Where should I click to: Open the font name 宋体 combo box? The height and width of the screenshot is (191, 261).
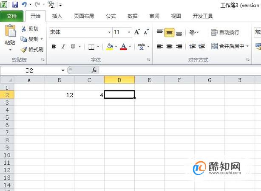80,32
